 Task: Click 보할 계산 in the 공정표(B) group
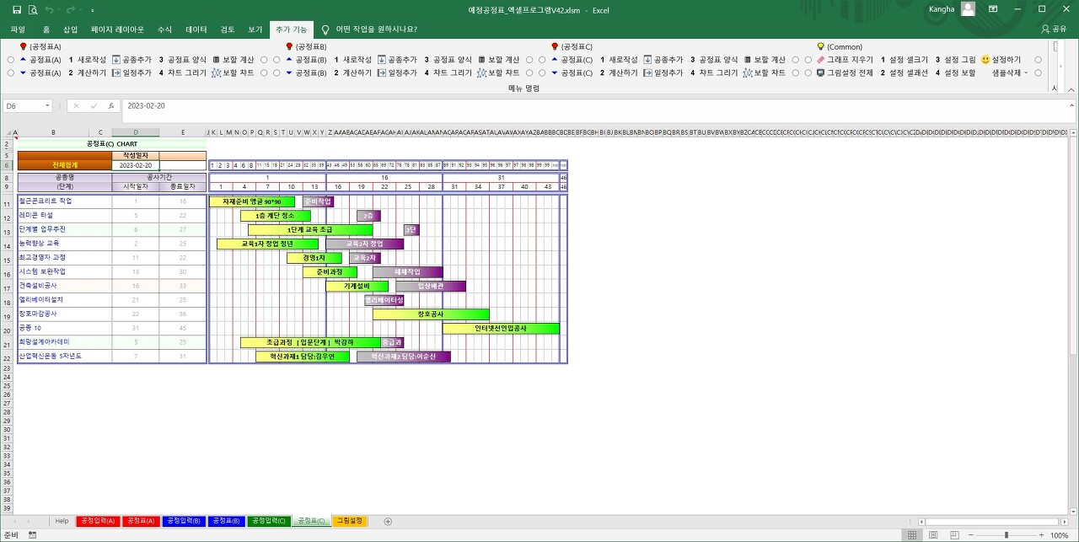click(498, 60)
